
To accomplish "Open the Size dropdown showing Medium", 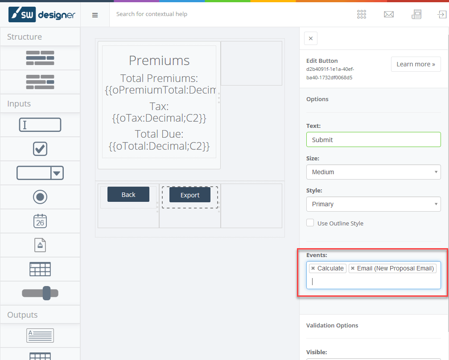I will (x=373, y=172).
